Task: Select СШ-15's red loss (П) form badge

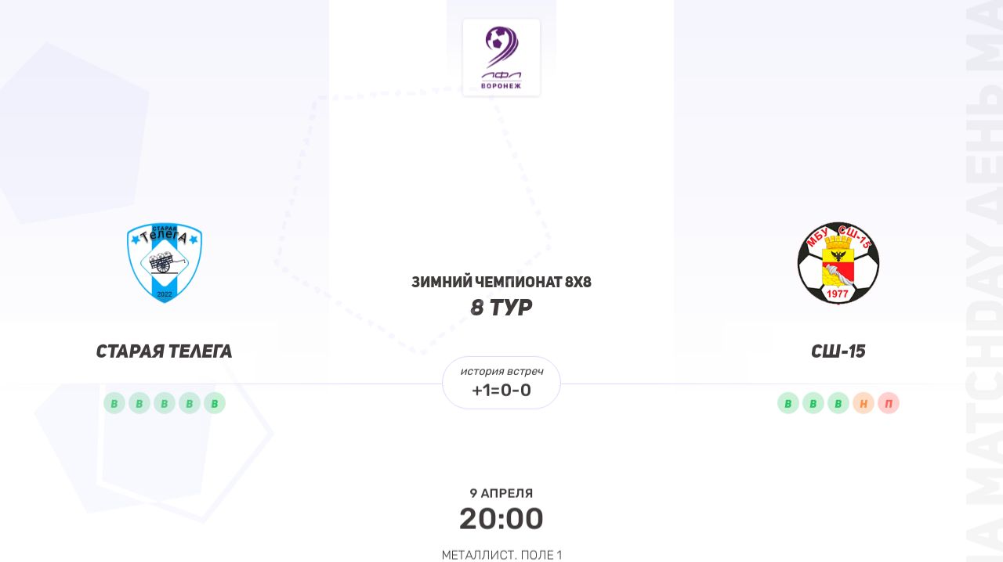Action: pyautogui.click(x=889, y=403)
